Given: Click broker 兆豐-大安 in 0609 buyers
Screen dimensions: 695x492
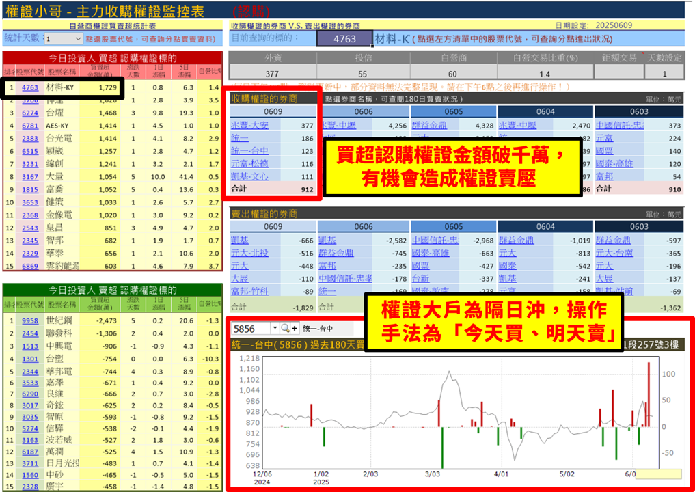Looking at the screenshot, I should point(249,126).
